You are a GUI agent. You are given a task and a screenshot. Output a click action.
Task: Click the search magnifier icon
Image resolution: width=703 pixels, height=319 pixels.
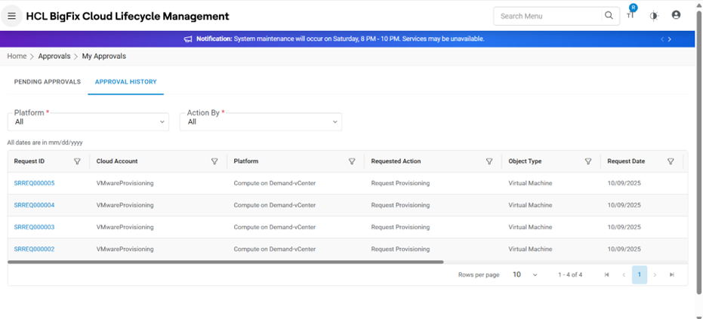(609, 16)
